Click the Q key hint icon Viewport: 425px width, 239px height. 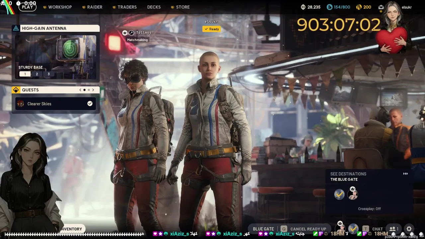284,229
